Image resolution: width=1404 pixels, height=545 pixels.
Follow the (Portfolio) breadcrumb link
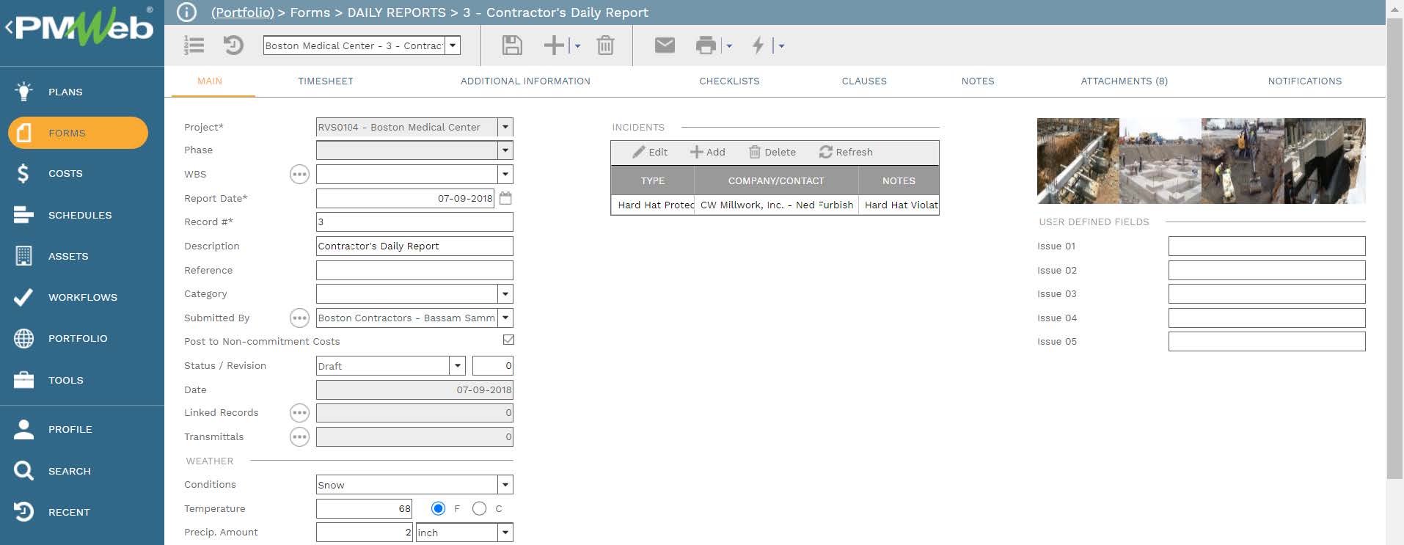(x=242, y=12)
